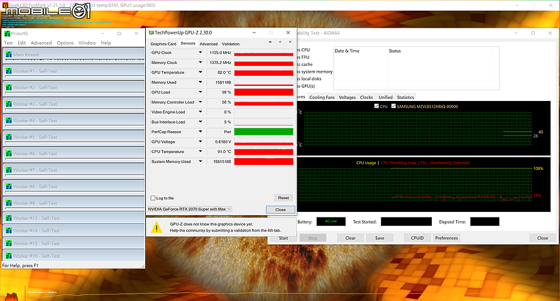Enable the Log to file checkbox

pos(153,198)
